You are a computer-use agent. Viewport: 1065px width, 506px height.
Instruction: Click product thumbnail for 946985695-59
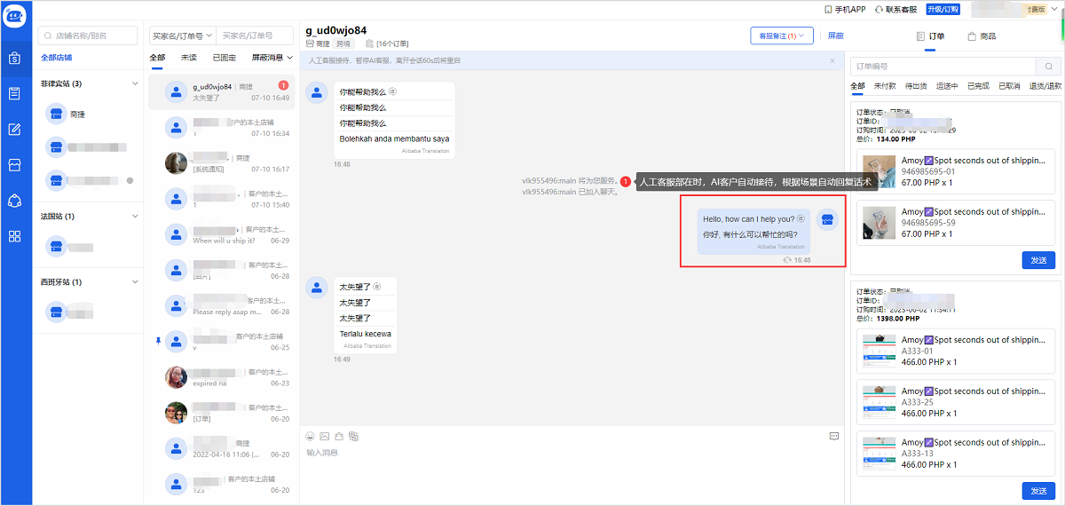(x=880, y=223)
